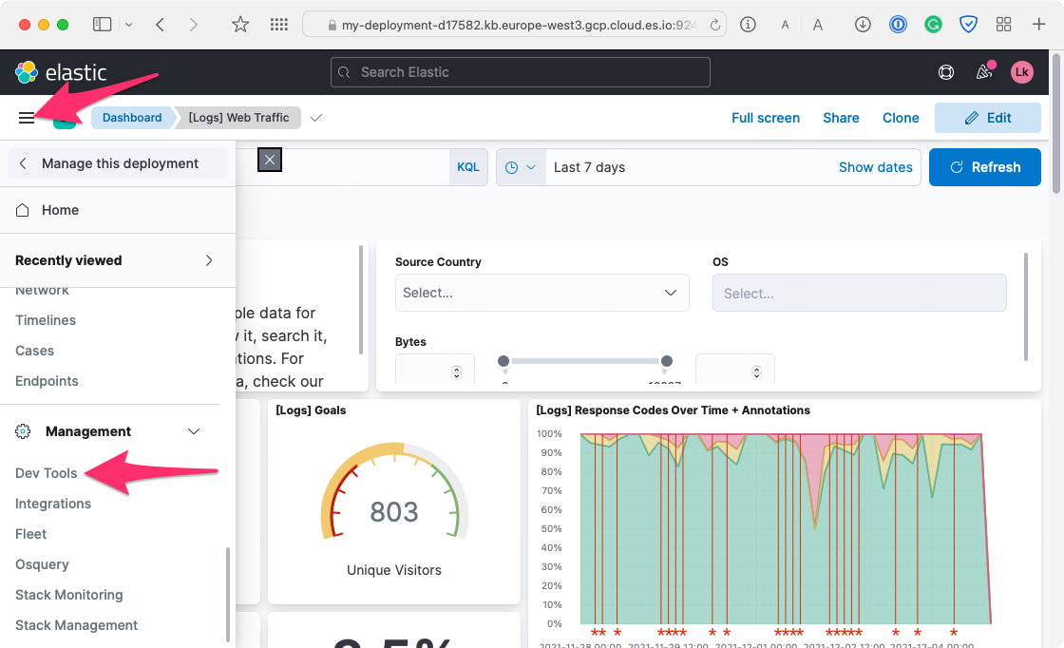Click the hamburger navigation menu icon
This screenshot has width=1064, height=648.
click(27, 118)
